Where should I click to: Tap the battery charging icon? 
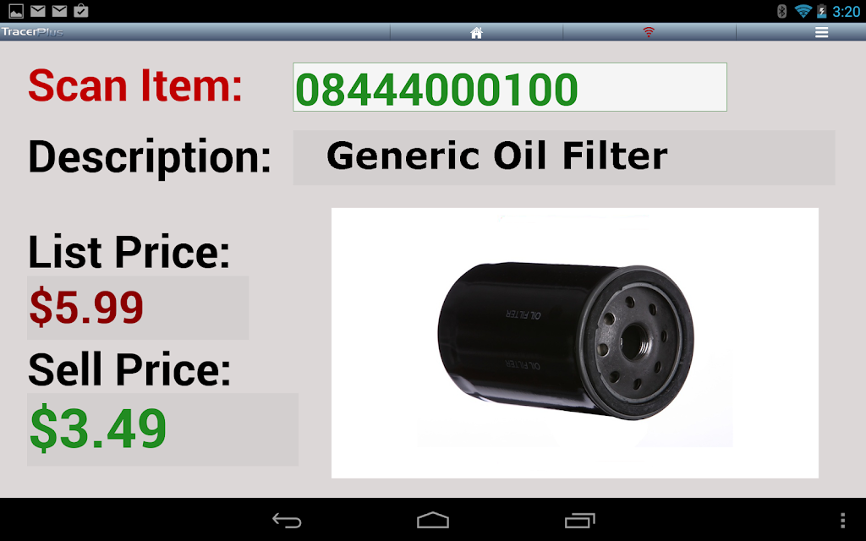click(821, 11)
